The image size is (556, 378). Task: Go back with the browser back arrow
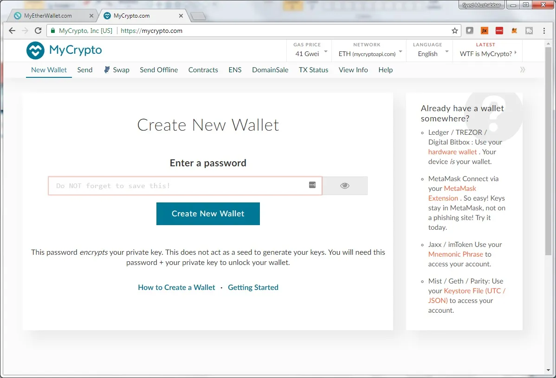point(12,31)
